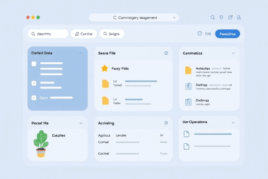
Task: Select the Solges tab in toolbar
Action: coord(112,34)
